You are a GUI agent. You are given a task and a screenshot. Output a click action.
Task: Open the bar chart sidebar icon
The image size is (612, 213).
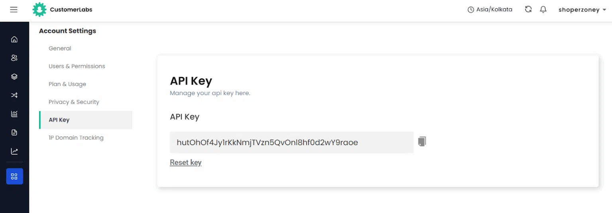pos(14,114)
